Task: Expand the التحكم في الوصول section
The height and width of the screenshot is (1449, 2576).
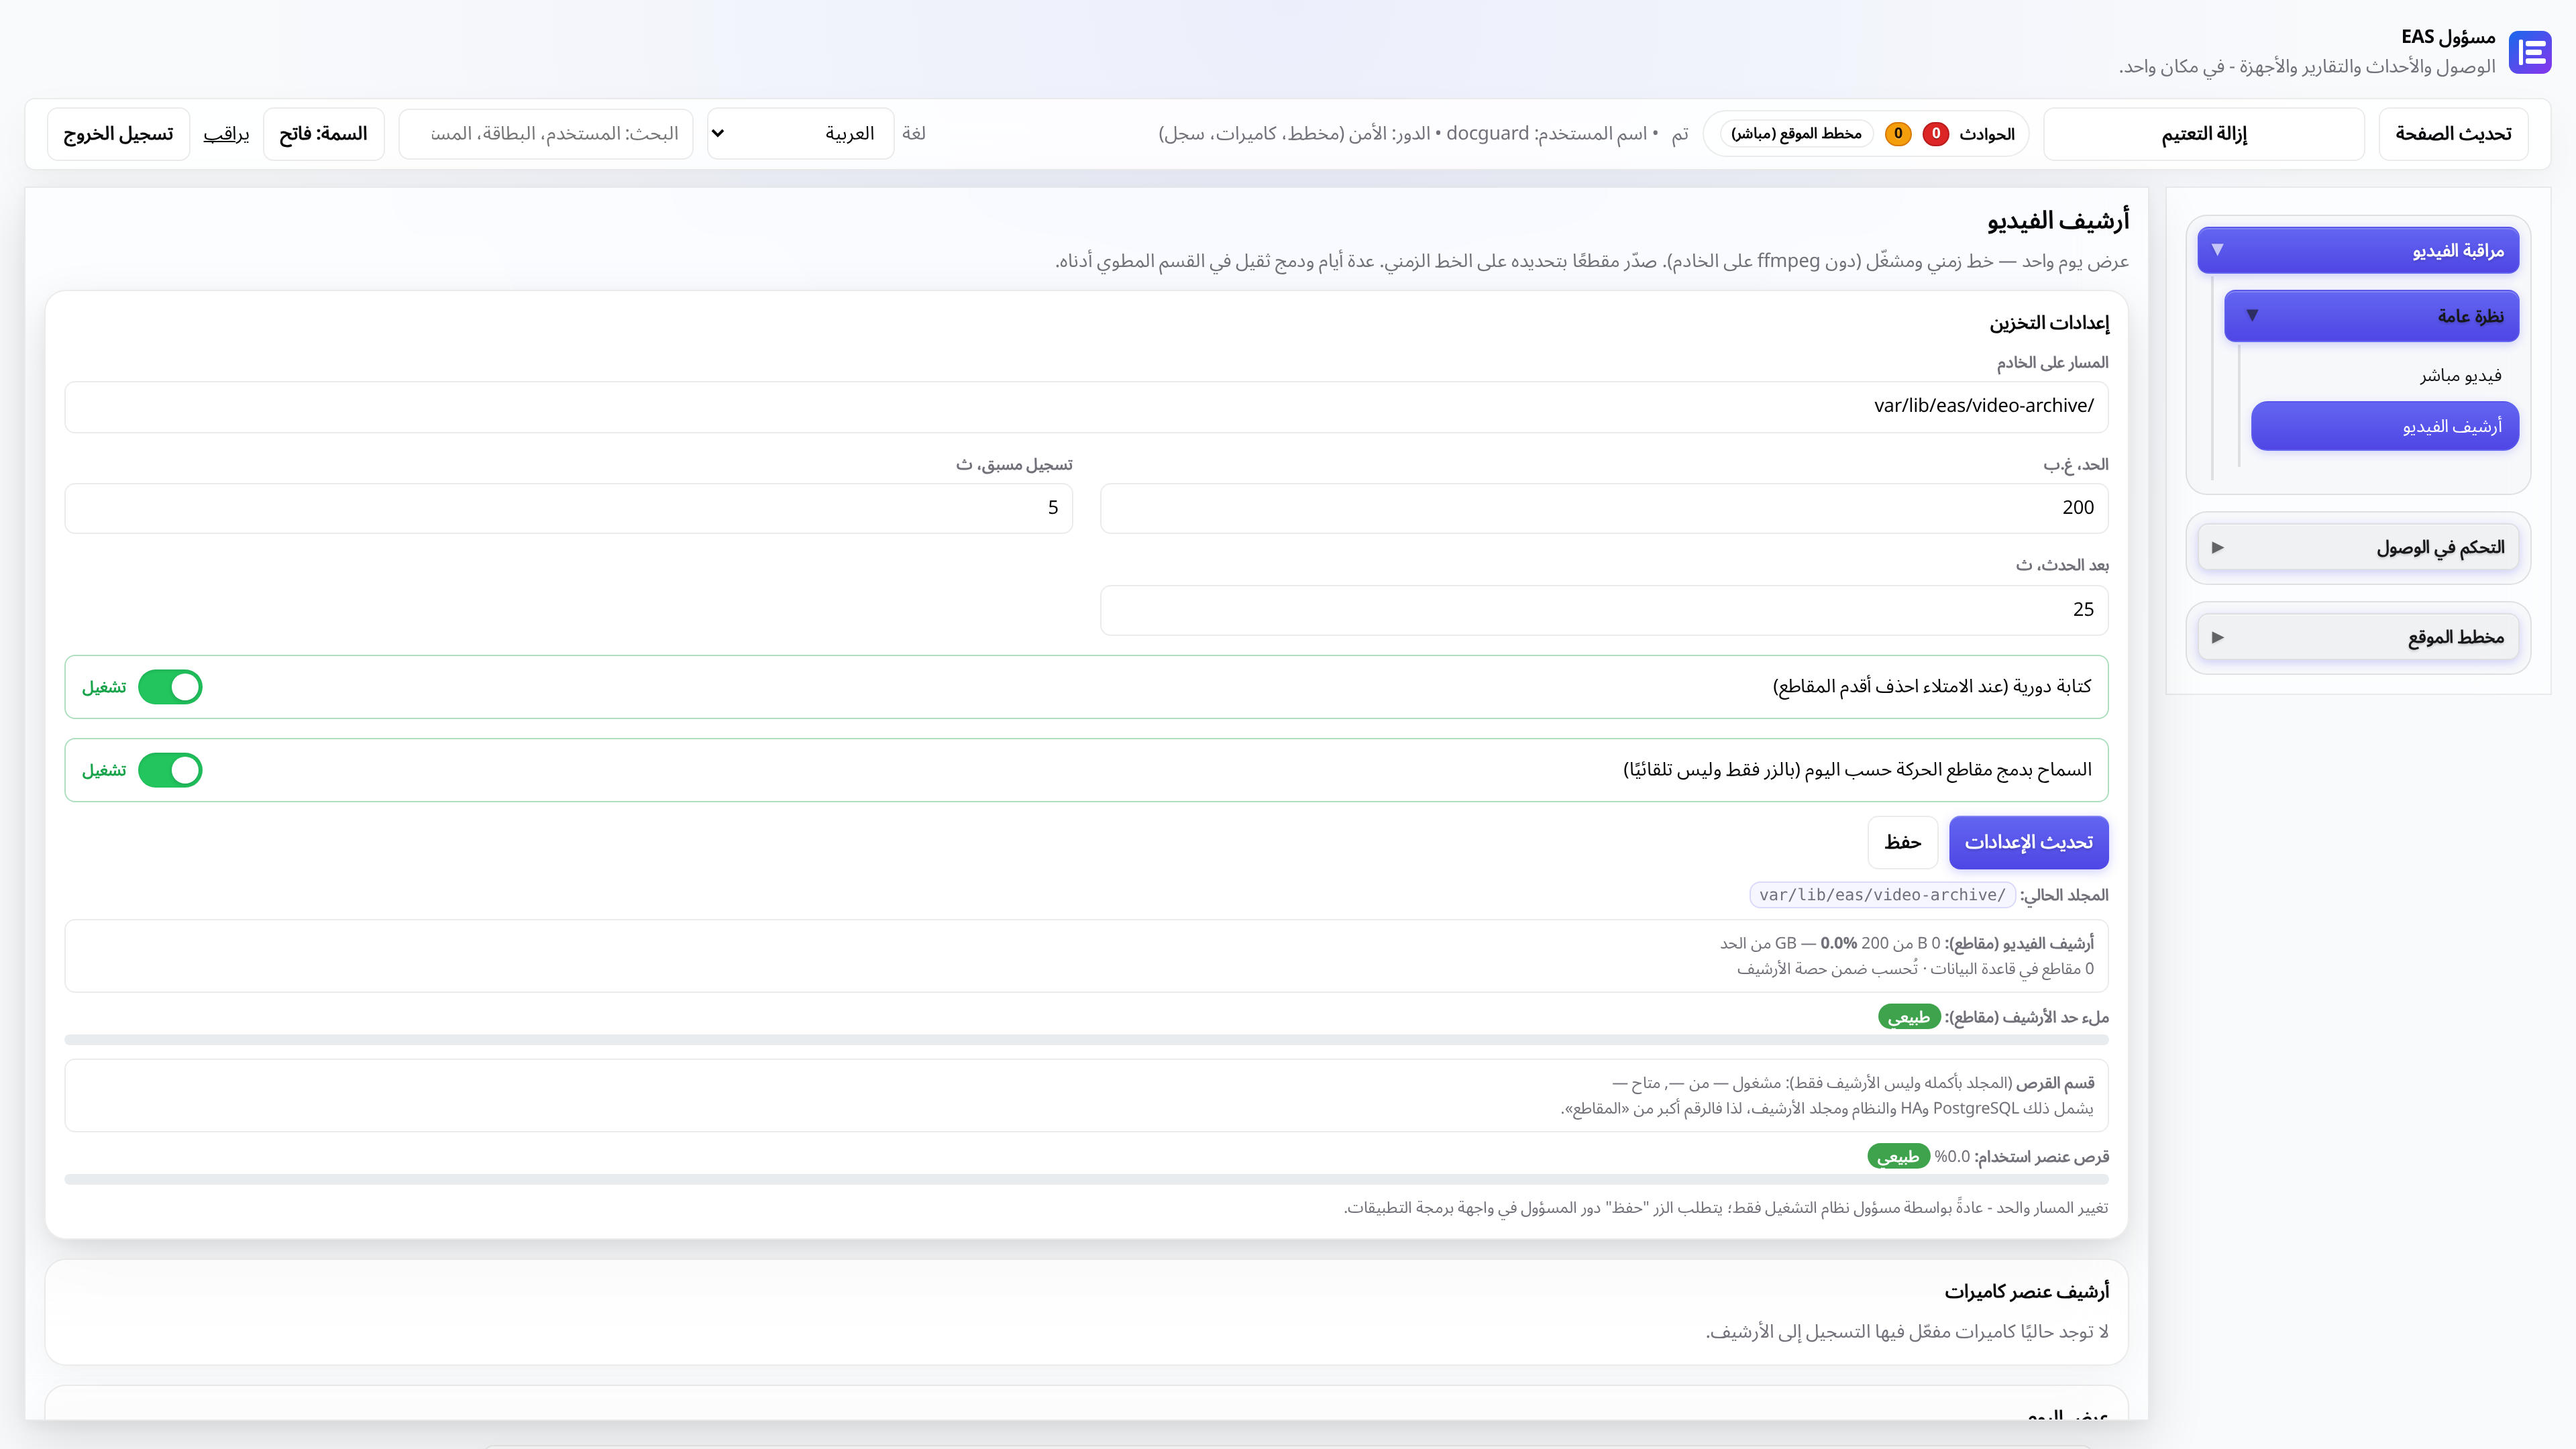Action: [x=2358, y=547]
